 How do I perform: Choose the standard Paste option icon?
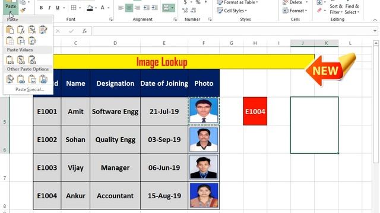[9, 30]
